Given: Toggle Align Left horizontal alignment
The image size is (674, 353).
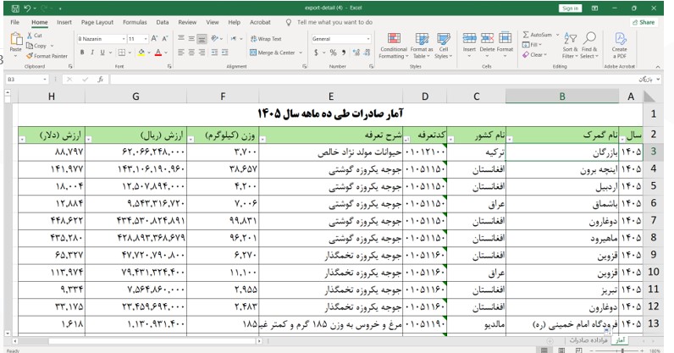Looking at the screenshot, I should [x=181, y=52].
